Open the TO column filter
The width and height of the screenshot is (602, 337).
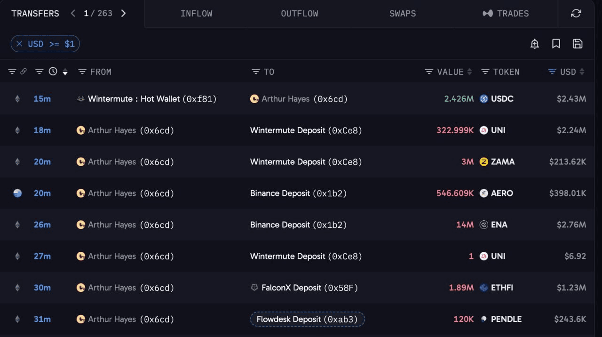tap(256, 72)
